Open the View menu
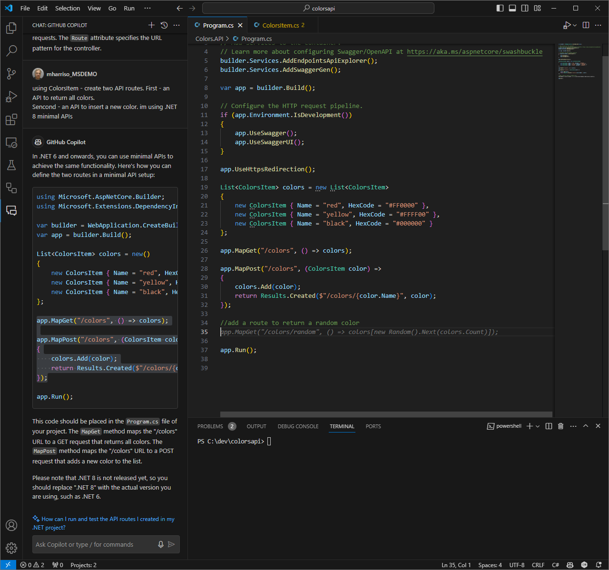Image resolution: width=609 pixels, height=570 pixels. pyautogui.click(x=94, y=8)
